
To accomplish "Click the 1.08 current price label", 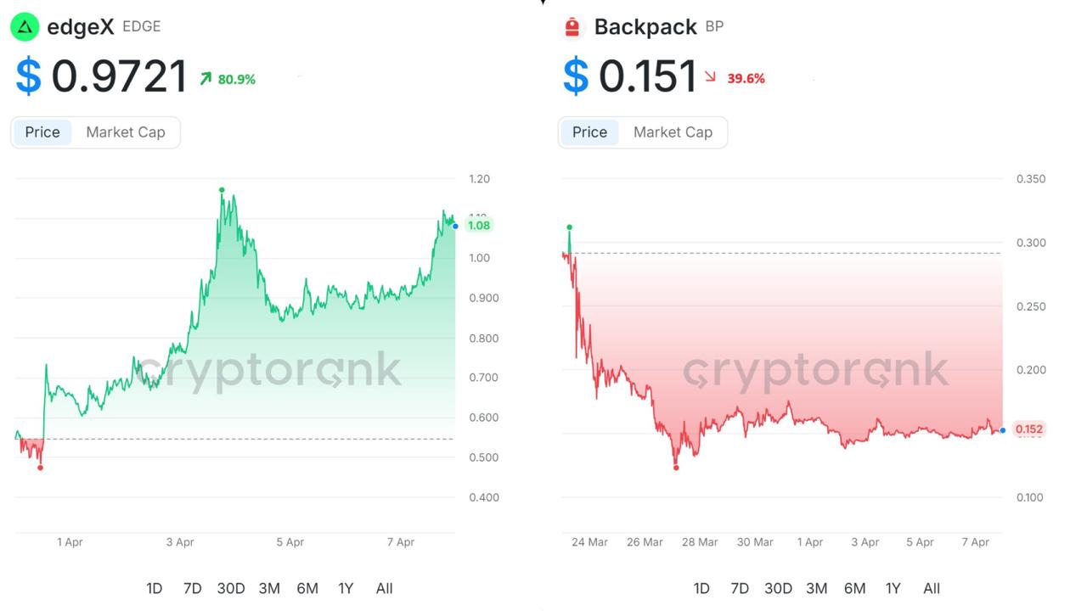I will (479, 226).
